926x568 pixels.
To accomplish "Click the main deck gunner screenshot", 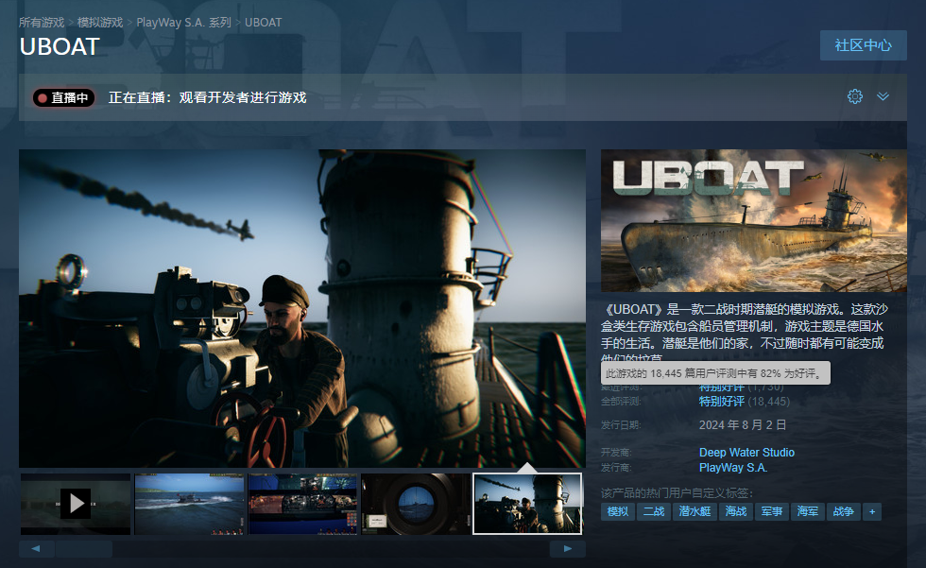I will tap(302, 308).
